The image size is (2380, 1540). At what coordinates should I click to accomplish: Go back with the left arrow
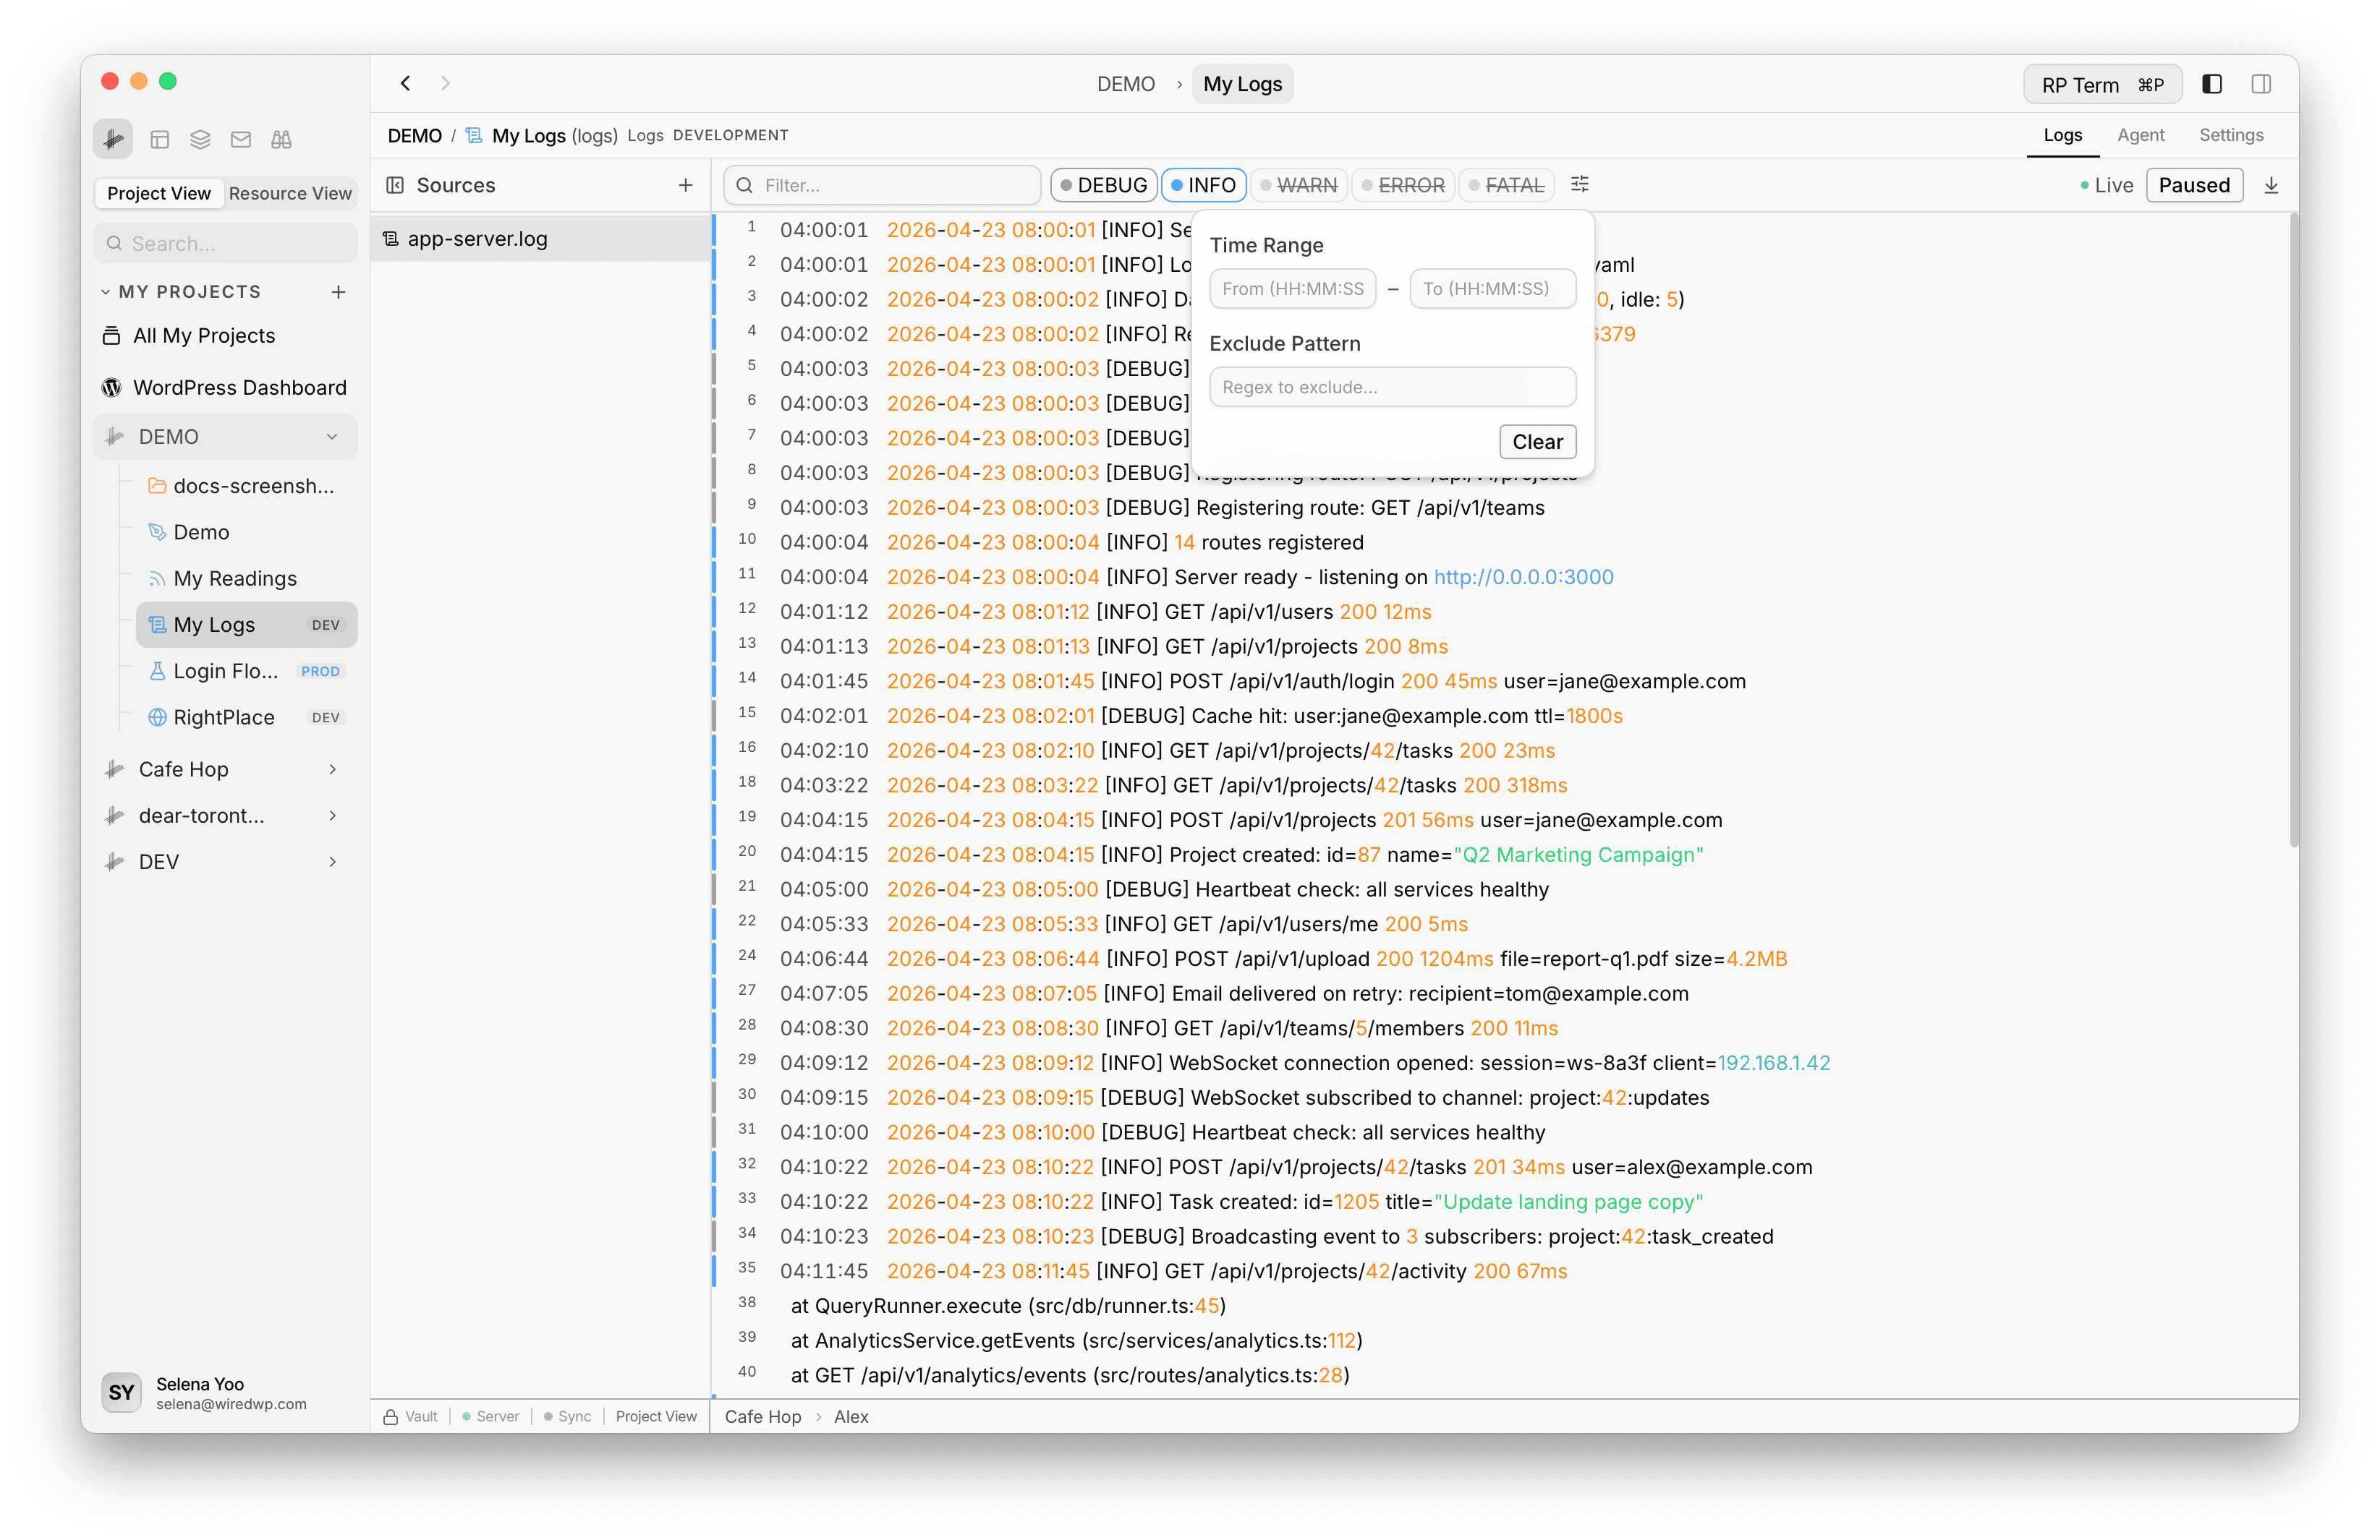click(x=405, y=84)
